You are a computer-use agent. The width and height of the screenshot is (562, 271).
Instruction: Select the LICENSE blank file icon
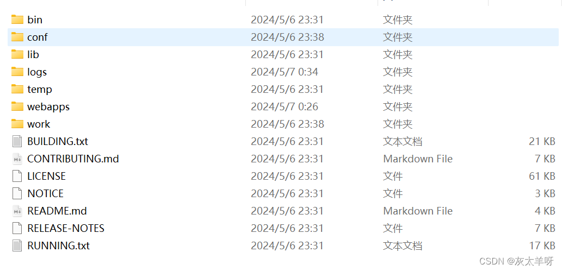point(17,176)
